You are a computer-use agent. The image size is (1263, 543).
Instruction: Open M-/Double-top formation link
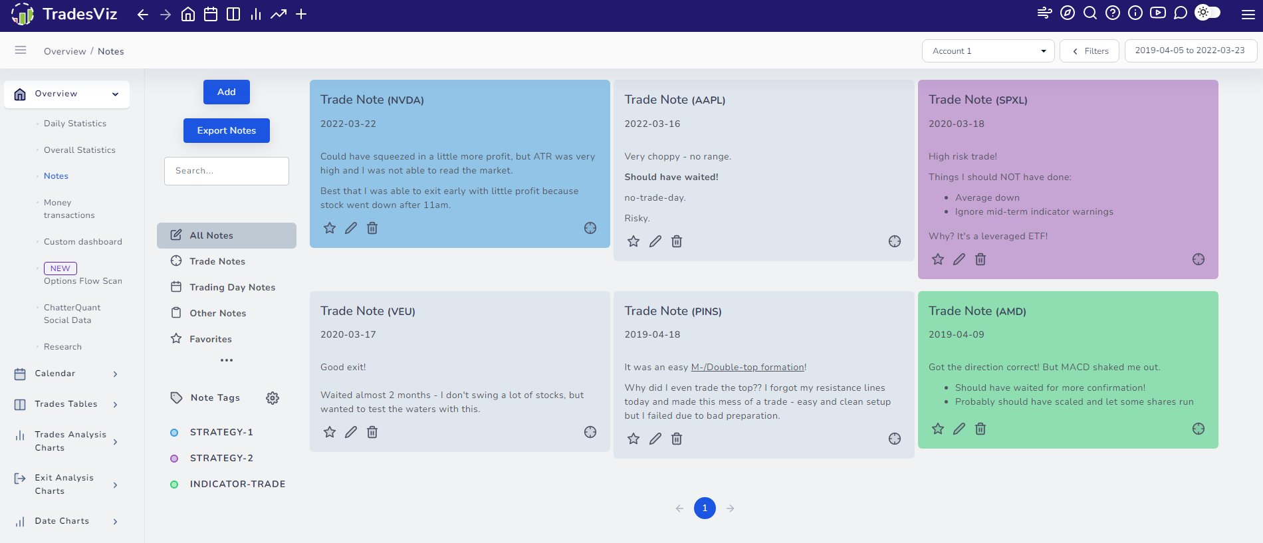pyautogui.click(x=748, y=367)
